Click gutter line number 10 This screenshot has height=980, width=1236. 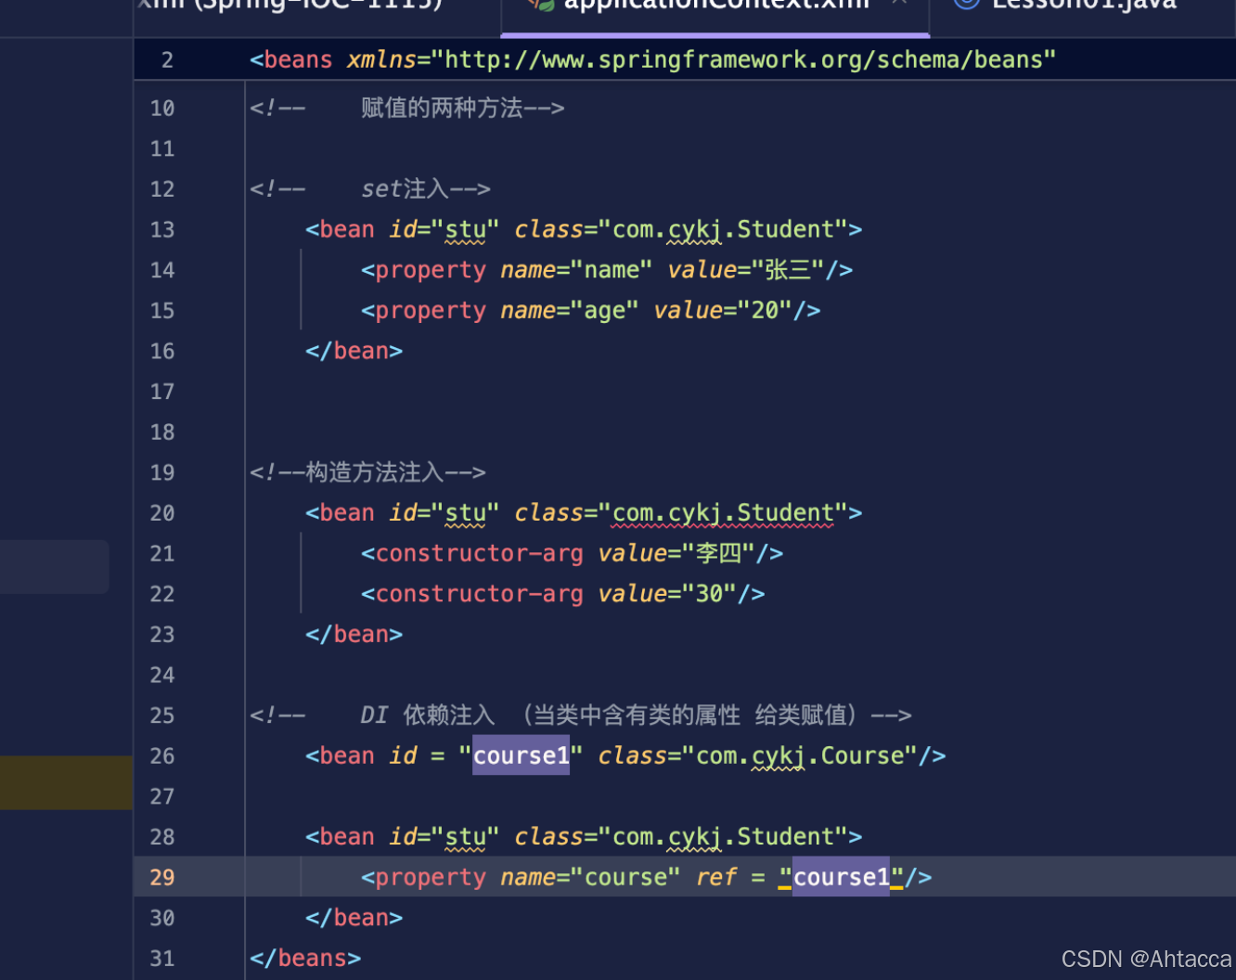click(x=162, y=109)
